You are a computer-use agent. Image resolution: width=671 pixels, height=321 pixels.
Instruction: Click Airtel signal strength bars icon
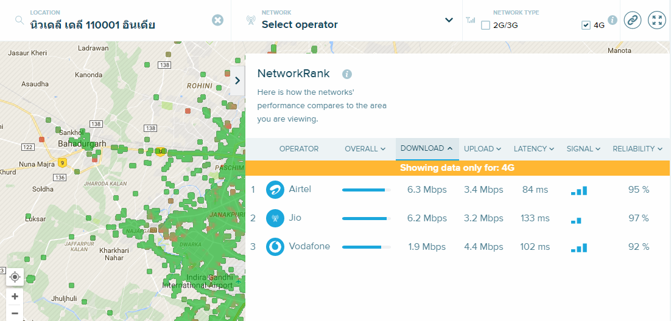coord(579,191)
